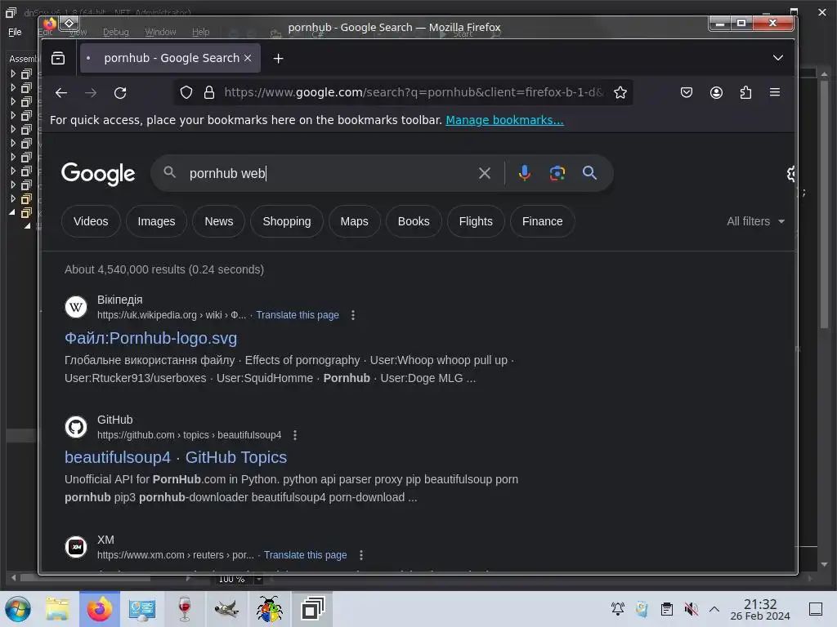Filter results by Books
This screenshot has width=837, height=627.
pyautogui.click(x=414, y=221)
